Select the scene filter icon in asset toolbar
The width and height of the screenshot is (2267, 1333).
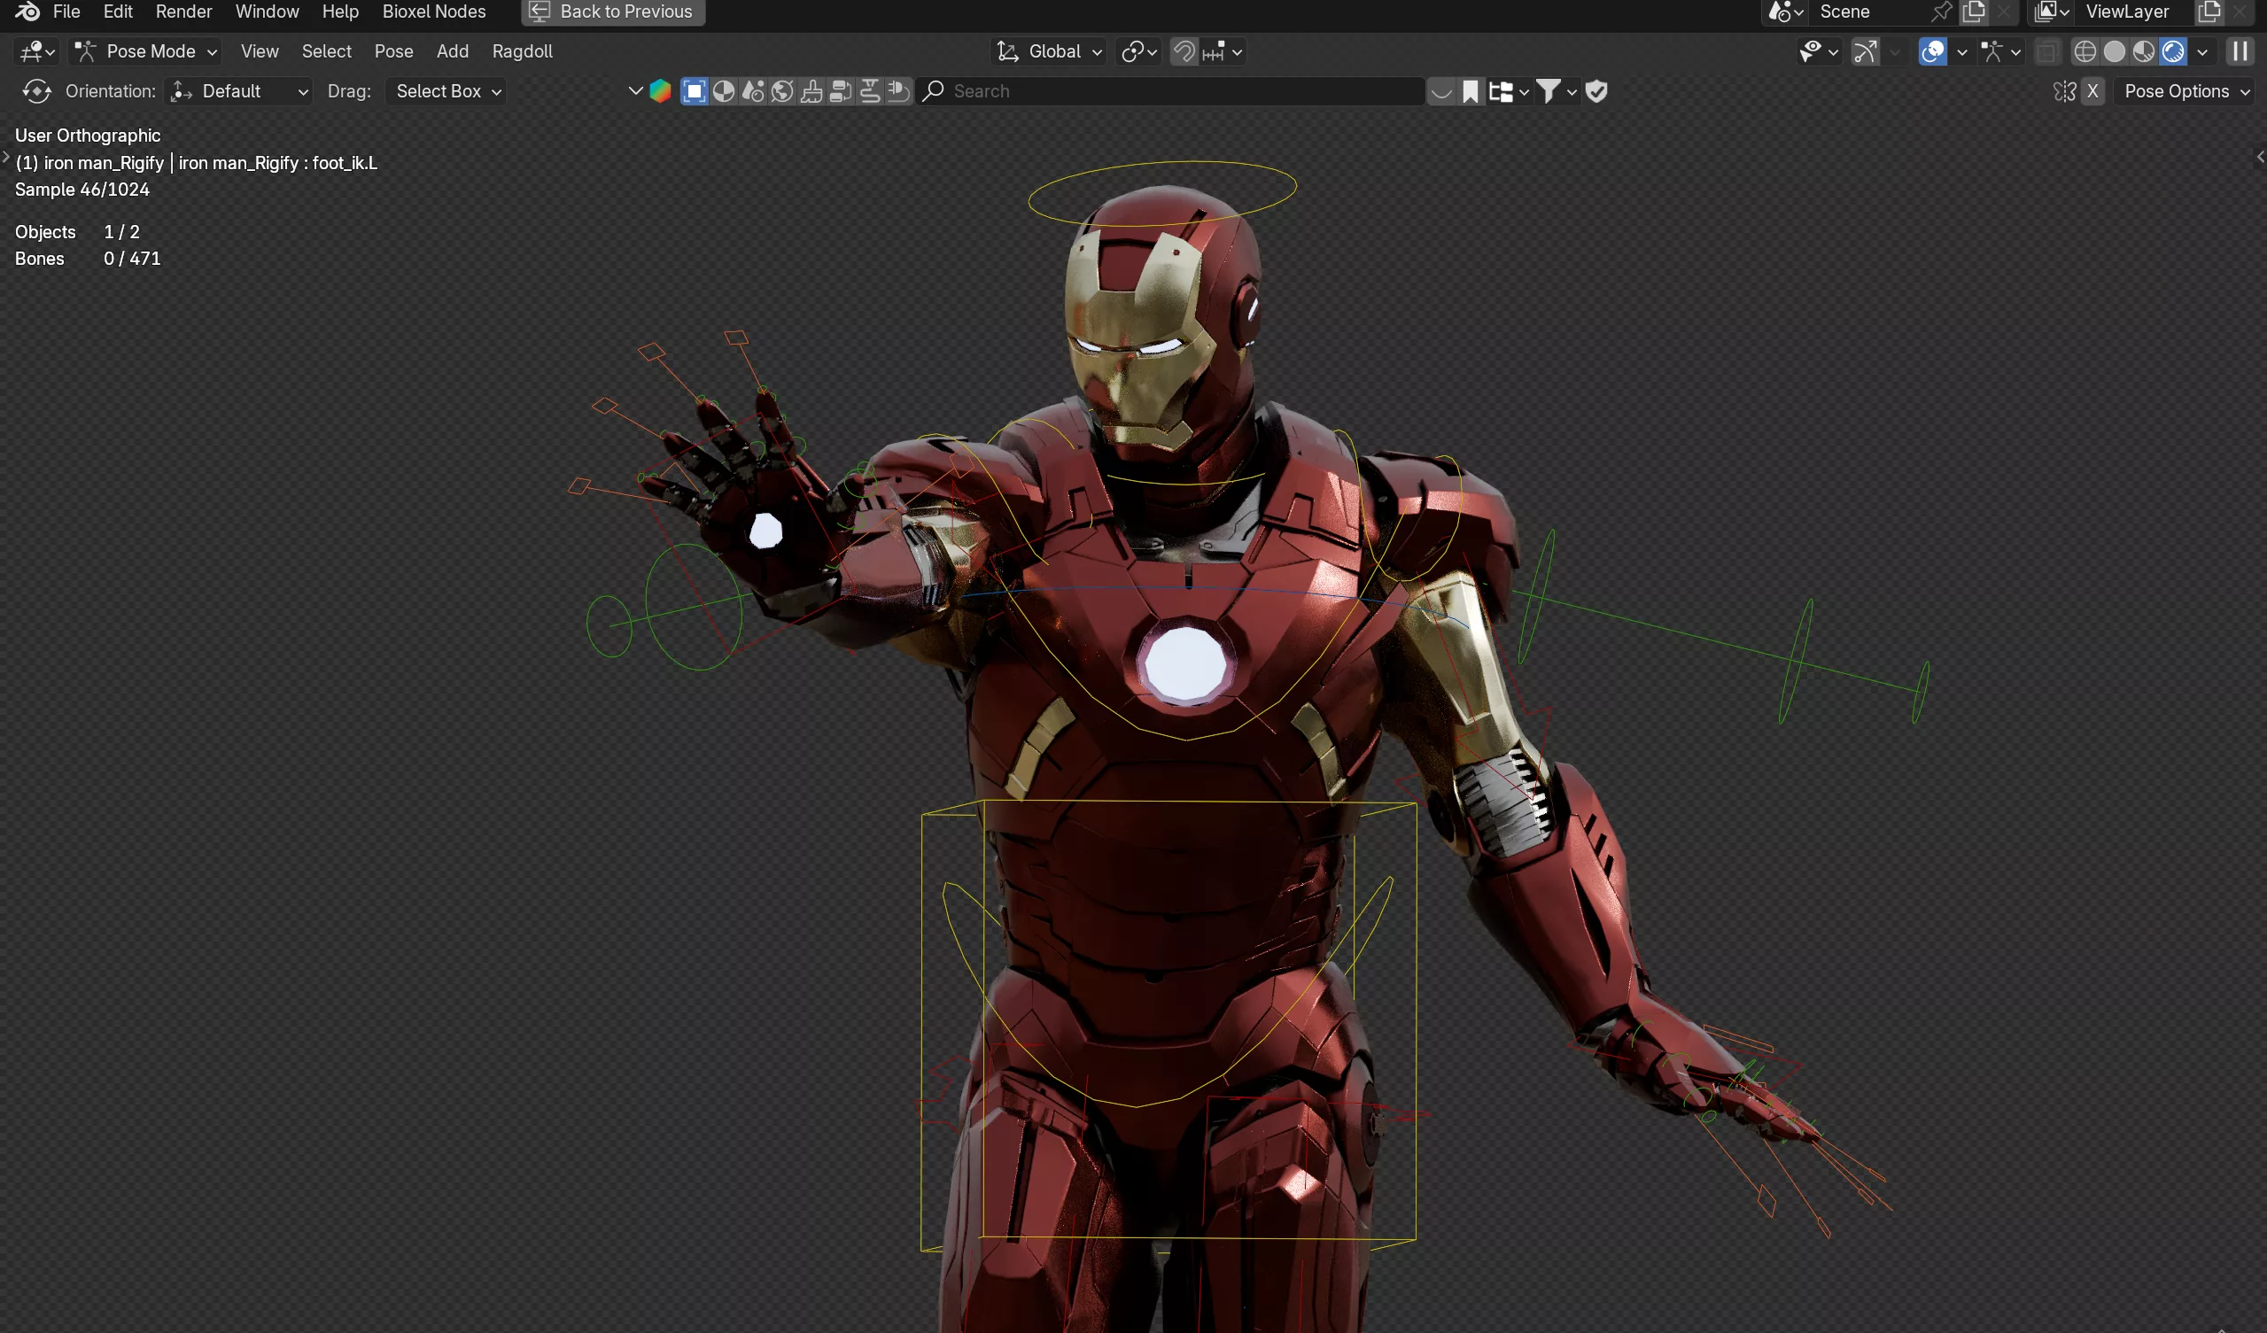[x=753, y=91]
